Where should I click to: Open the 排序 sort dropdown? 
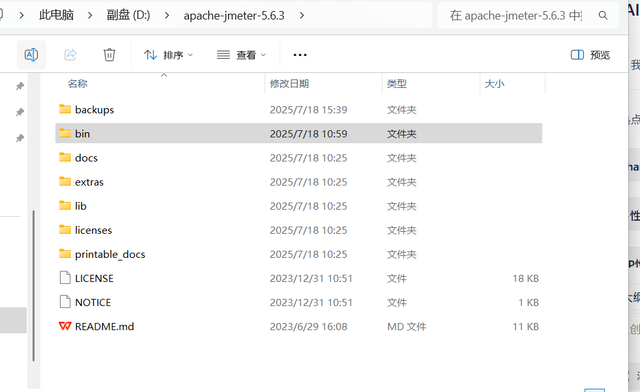(x=168, y=55)
